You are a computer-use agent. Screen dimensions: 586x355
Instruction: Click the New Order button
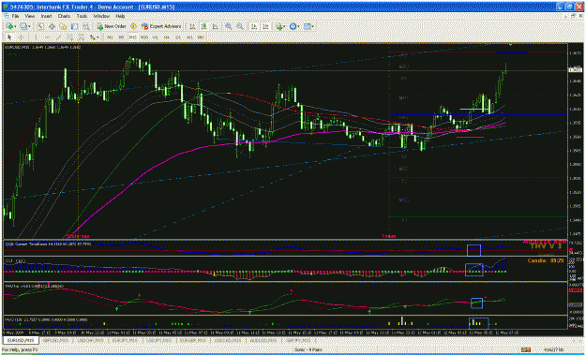112,26
